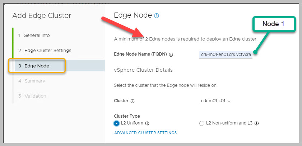Click info icon after L2 Non-uniform and L3
The image size is (302, 146).
tap(257, 123)
